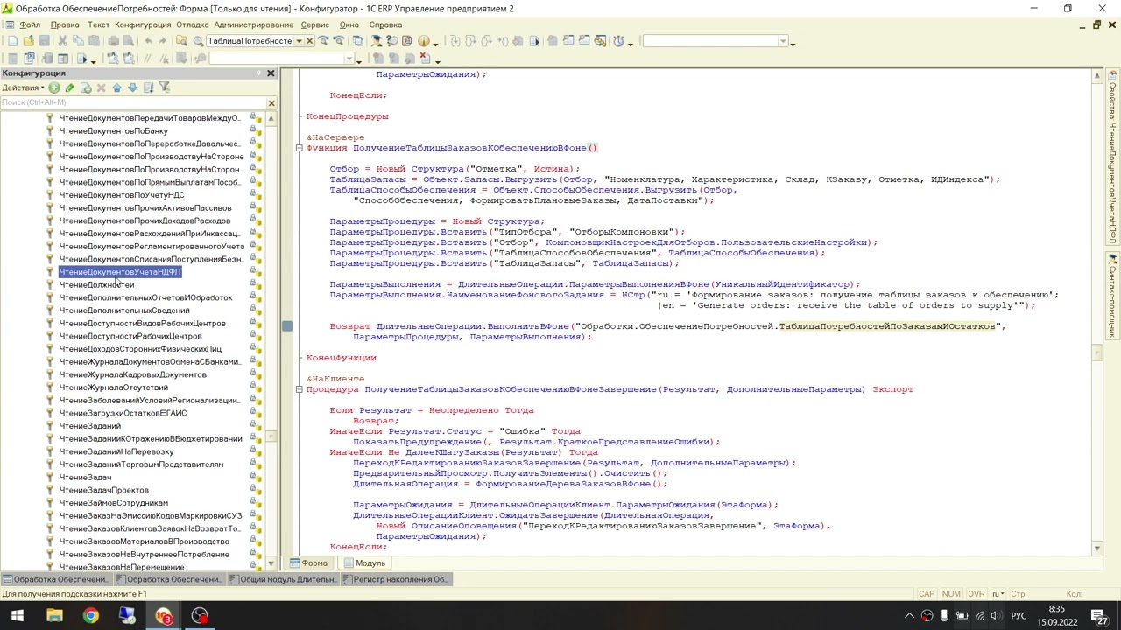Viewport: 1121px width, 630px height.
Task: Open the Конфигурация menu
Action: pyautogui.click(x=143, y=24)
